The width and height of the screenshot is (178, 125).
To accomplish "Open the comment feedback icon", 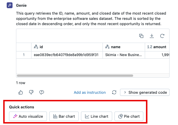I will 42,92.
